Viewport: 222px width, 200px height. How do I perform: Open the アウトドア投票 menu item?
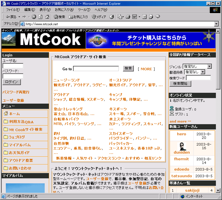[x=21, y=160]
